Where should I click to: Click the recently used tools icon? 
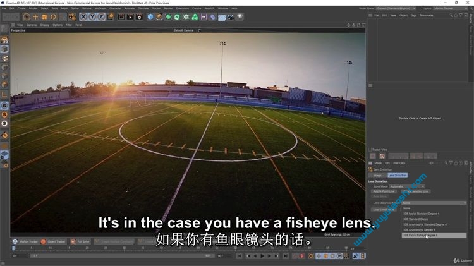(x=71, y=17)
